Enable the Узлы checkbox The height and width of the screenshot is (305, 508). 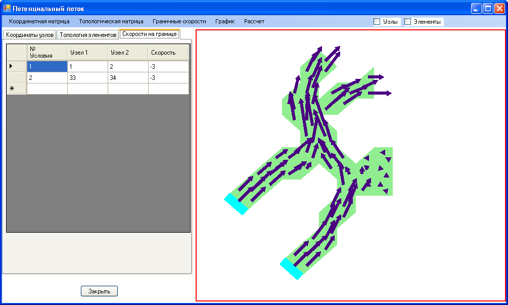click(377, 22)
